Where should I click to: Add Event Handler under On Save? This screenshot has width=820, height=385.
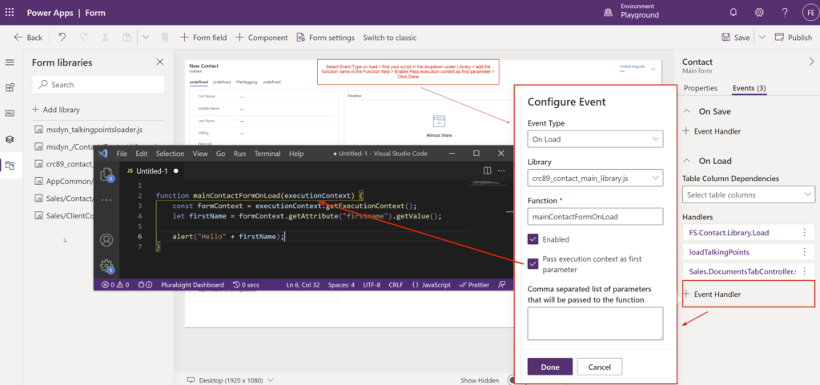click(712, 131)
